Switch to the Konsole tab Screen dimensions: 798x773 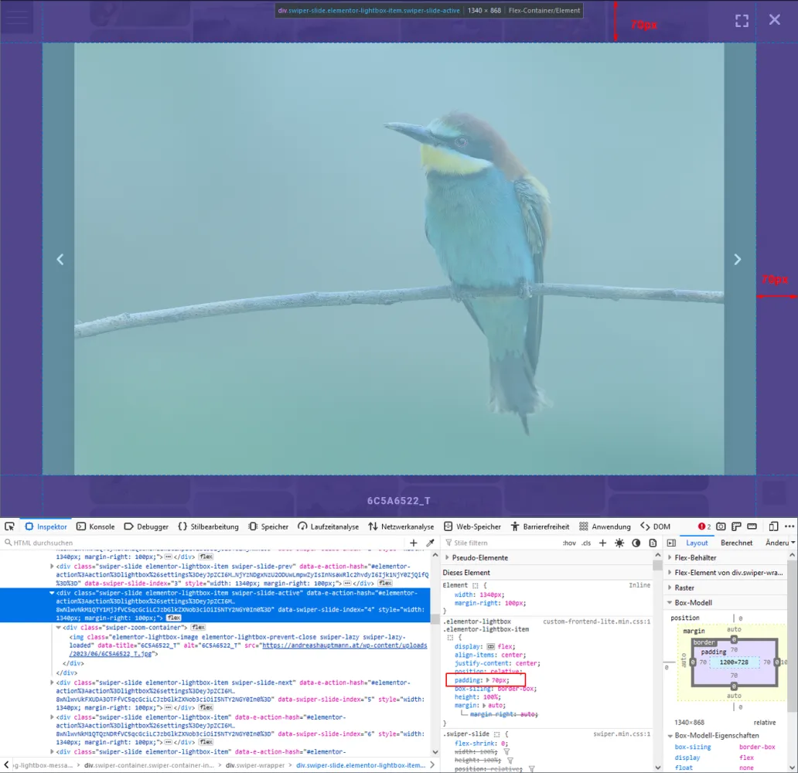point(96,526)
